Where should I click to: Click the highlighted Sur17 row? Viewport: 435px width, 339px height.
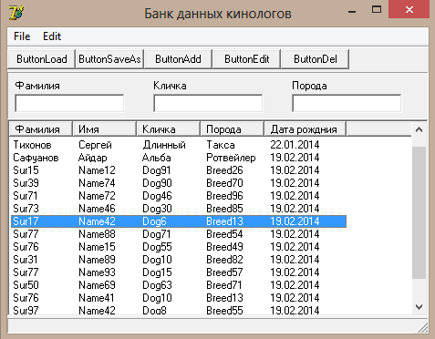(x=179, y=221)
